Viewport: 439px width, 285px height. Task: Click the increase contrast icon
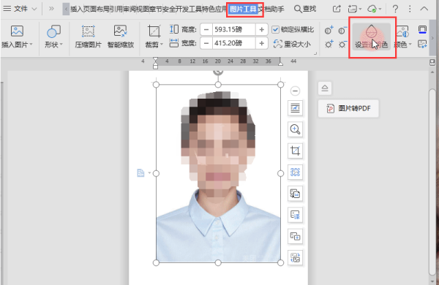[329, 30]
